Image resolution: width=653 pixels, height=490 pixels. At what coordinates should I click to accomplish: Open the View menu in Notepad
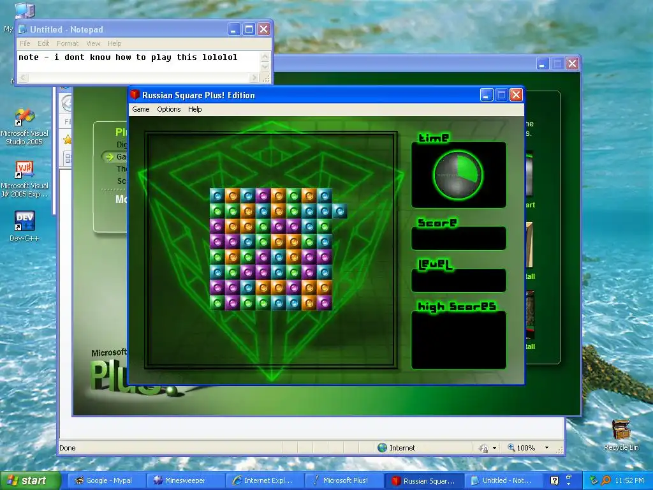coord(93,43)
